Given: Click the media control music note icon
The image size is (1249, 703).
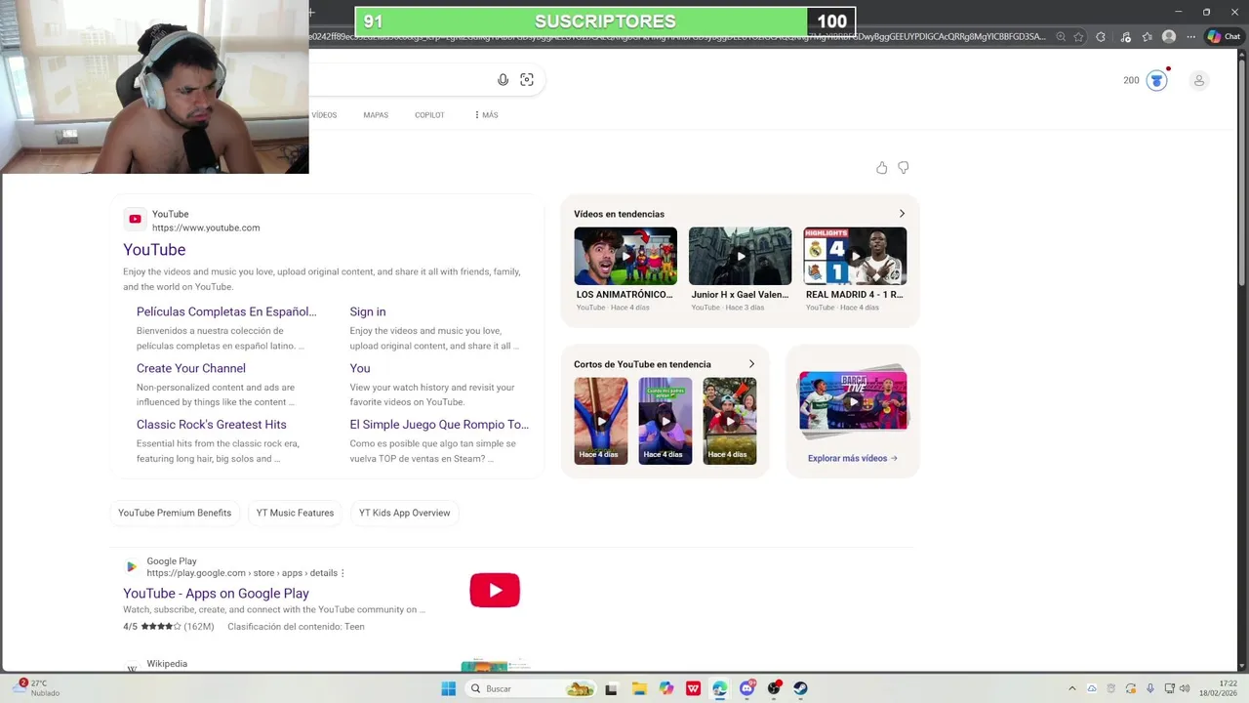Looking at the screenshot, I should (x=1125, y=37).
